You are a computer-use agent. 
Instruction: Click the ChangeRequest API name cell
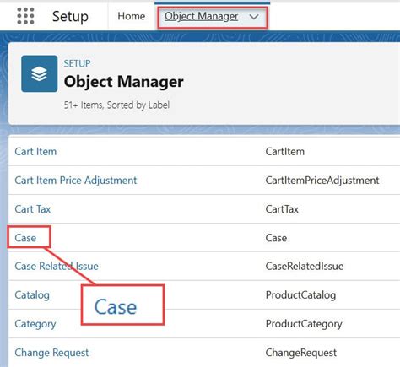[x=301, y=353]
